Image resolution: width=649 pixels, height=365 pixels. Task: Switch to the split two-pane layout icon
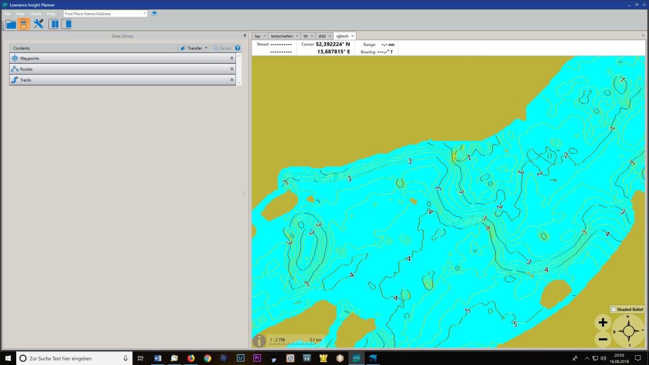(x=54, y=24)
